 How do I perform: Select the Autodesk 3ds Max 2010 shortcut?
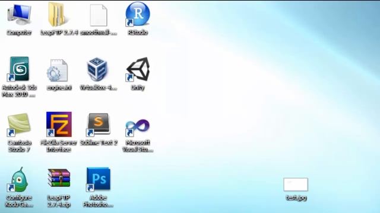coord(19,69)
